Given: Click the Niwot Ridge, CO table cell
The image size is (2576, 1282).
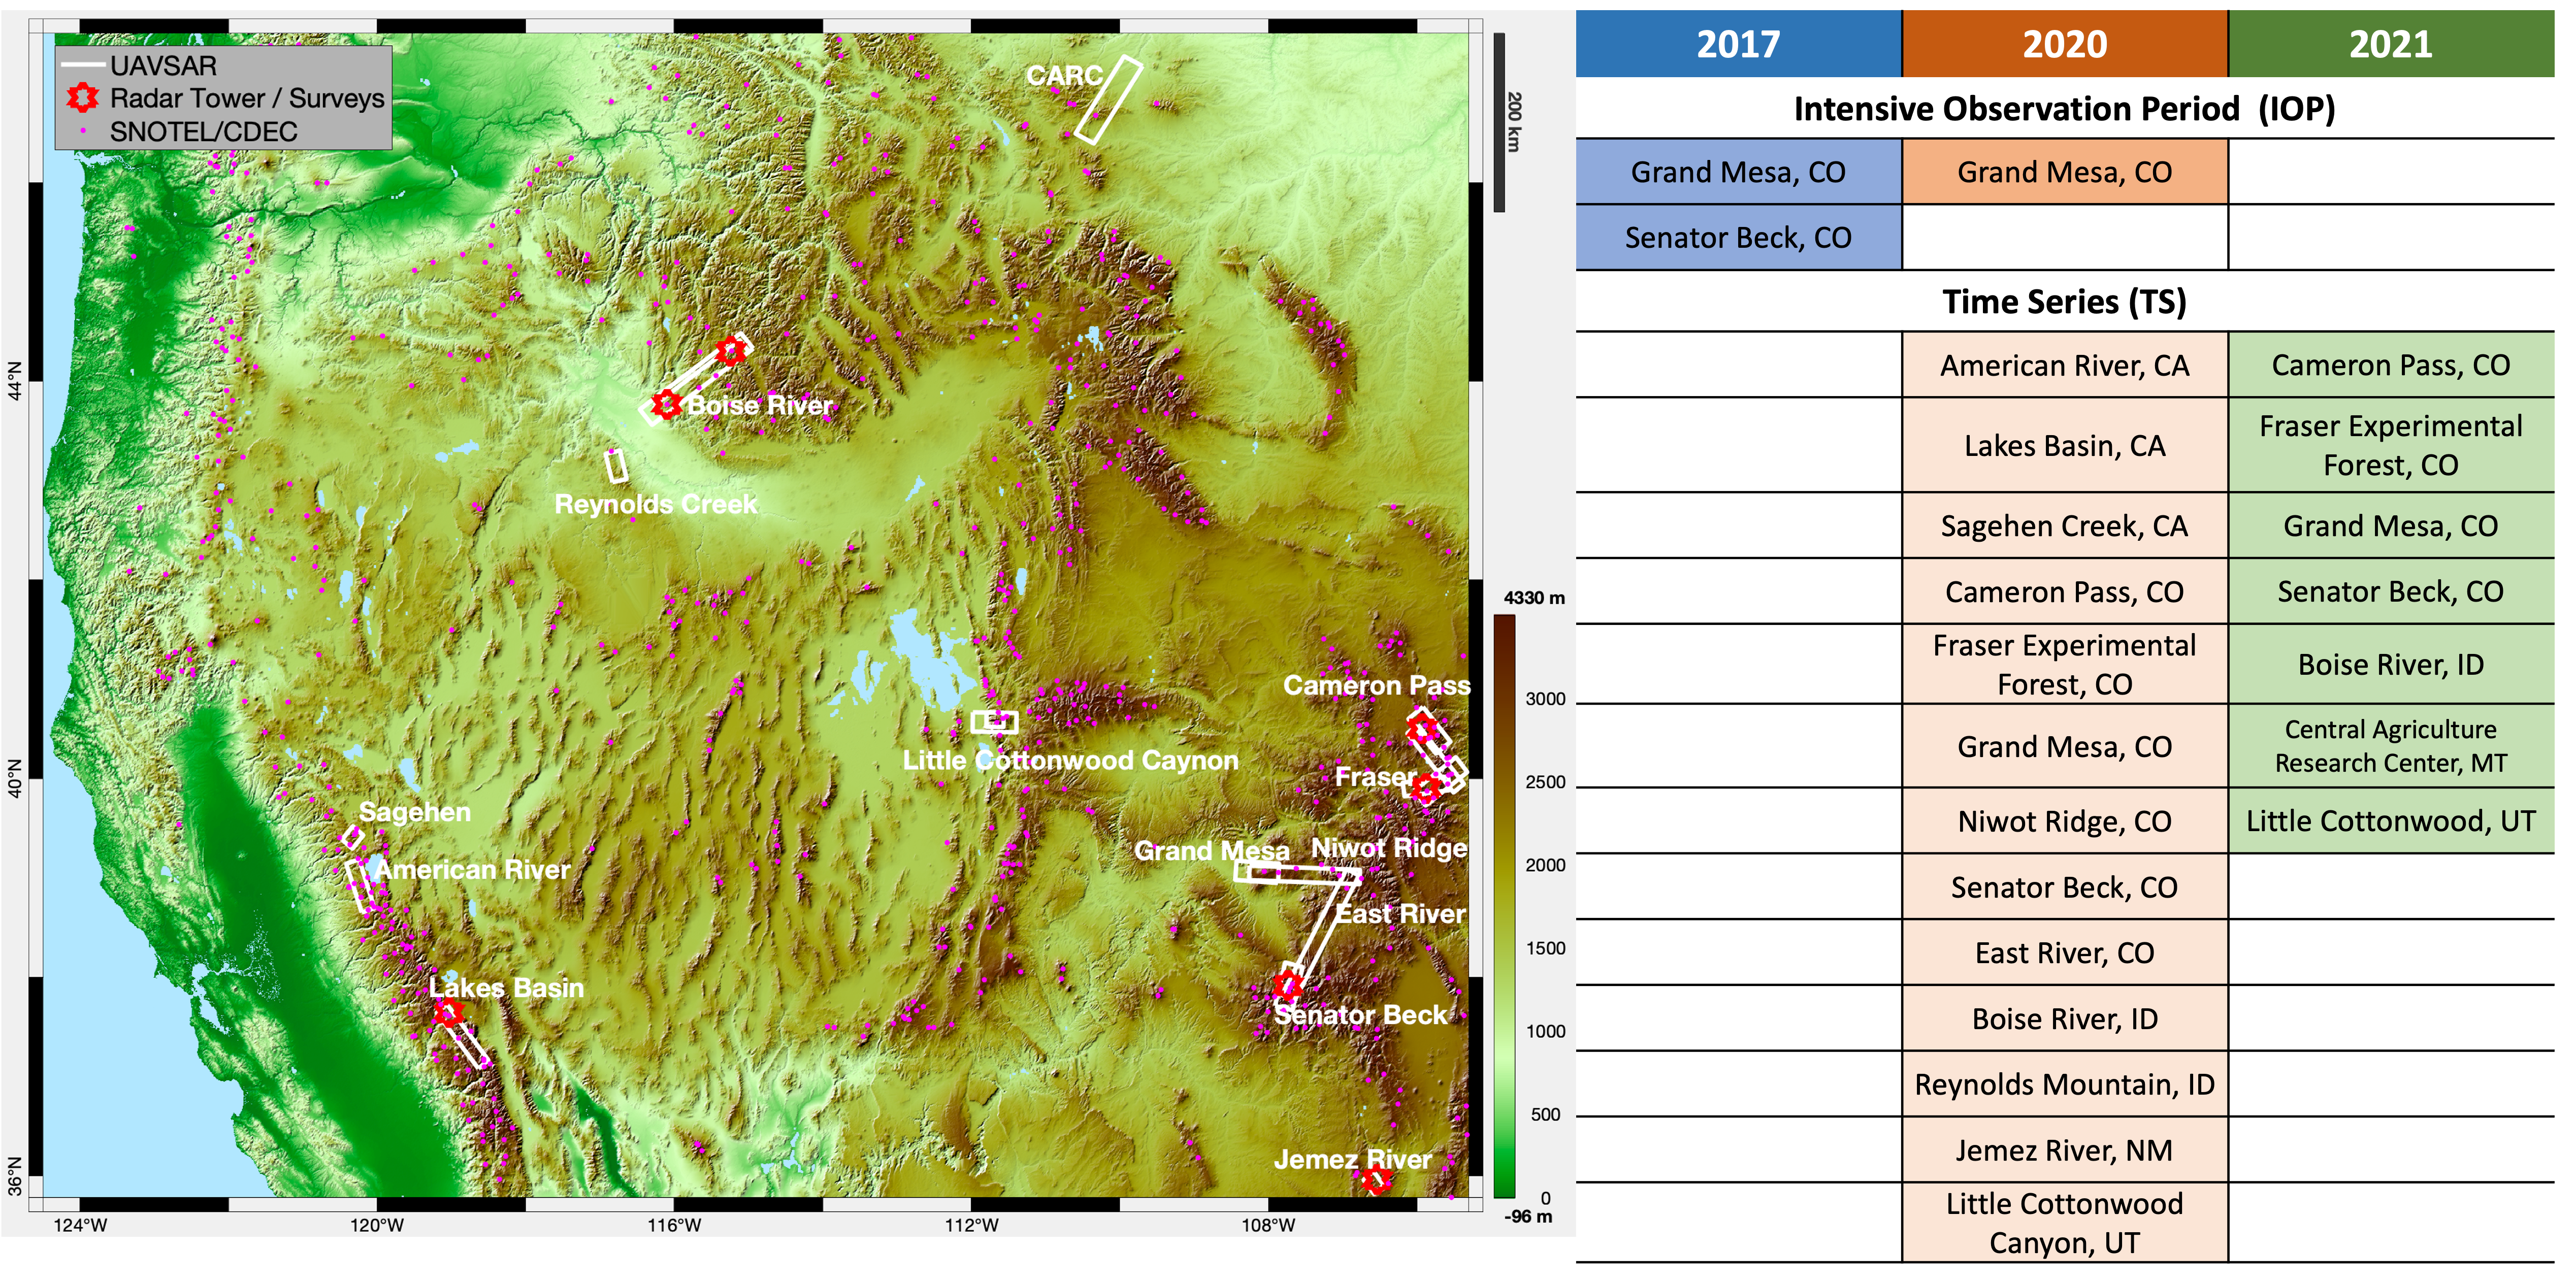Looking at the screenshot, I should pos(2064,821).
